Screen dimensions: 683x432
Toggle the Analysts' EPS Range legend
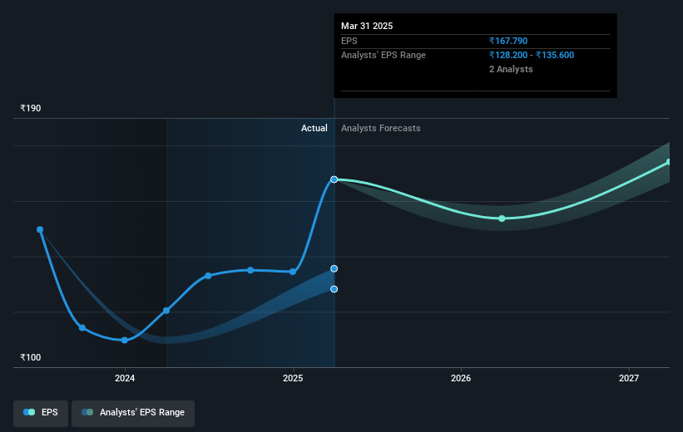(133, 413)
